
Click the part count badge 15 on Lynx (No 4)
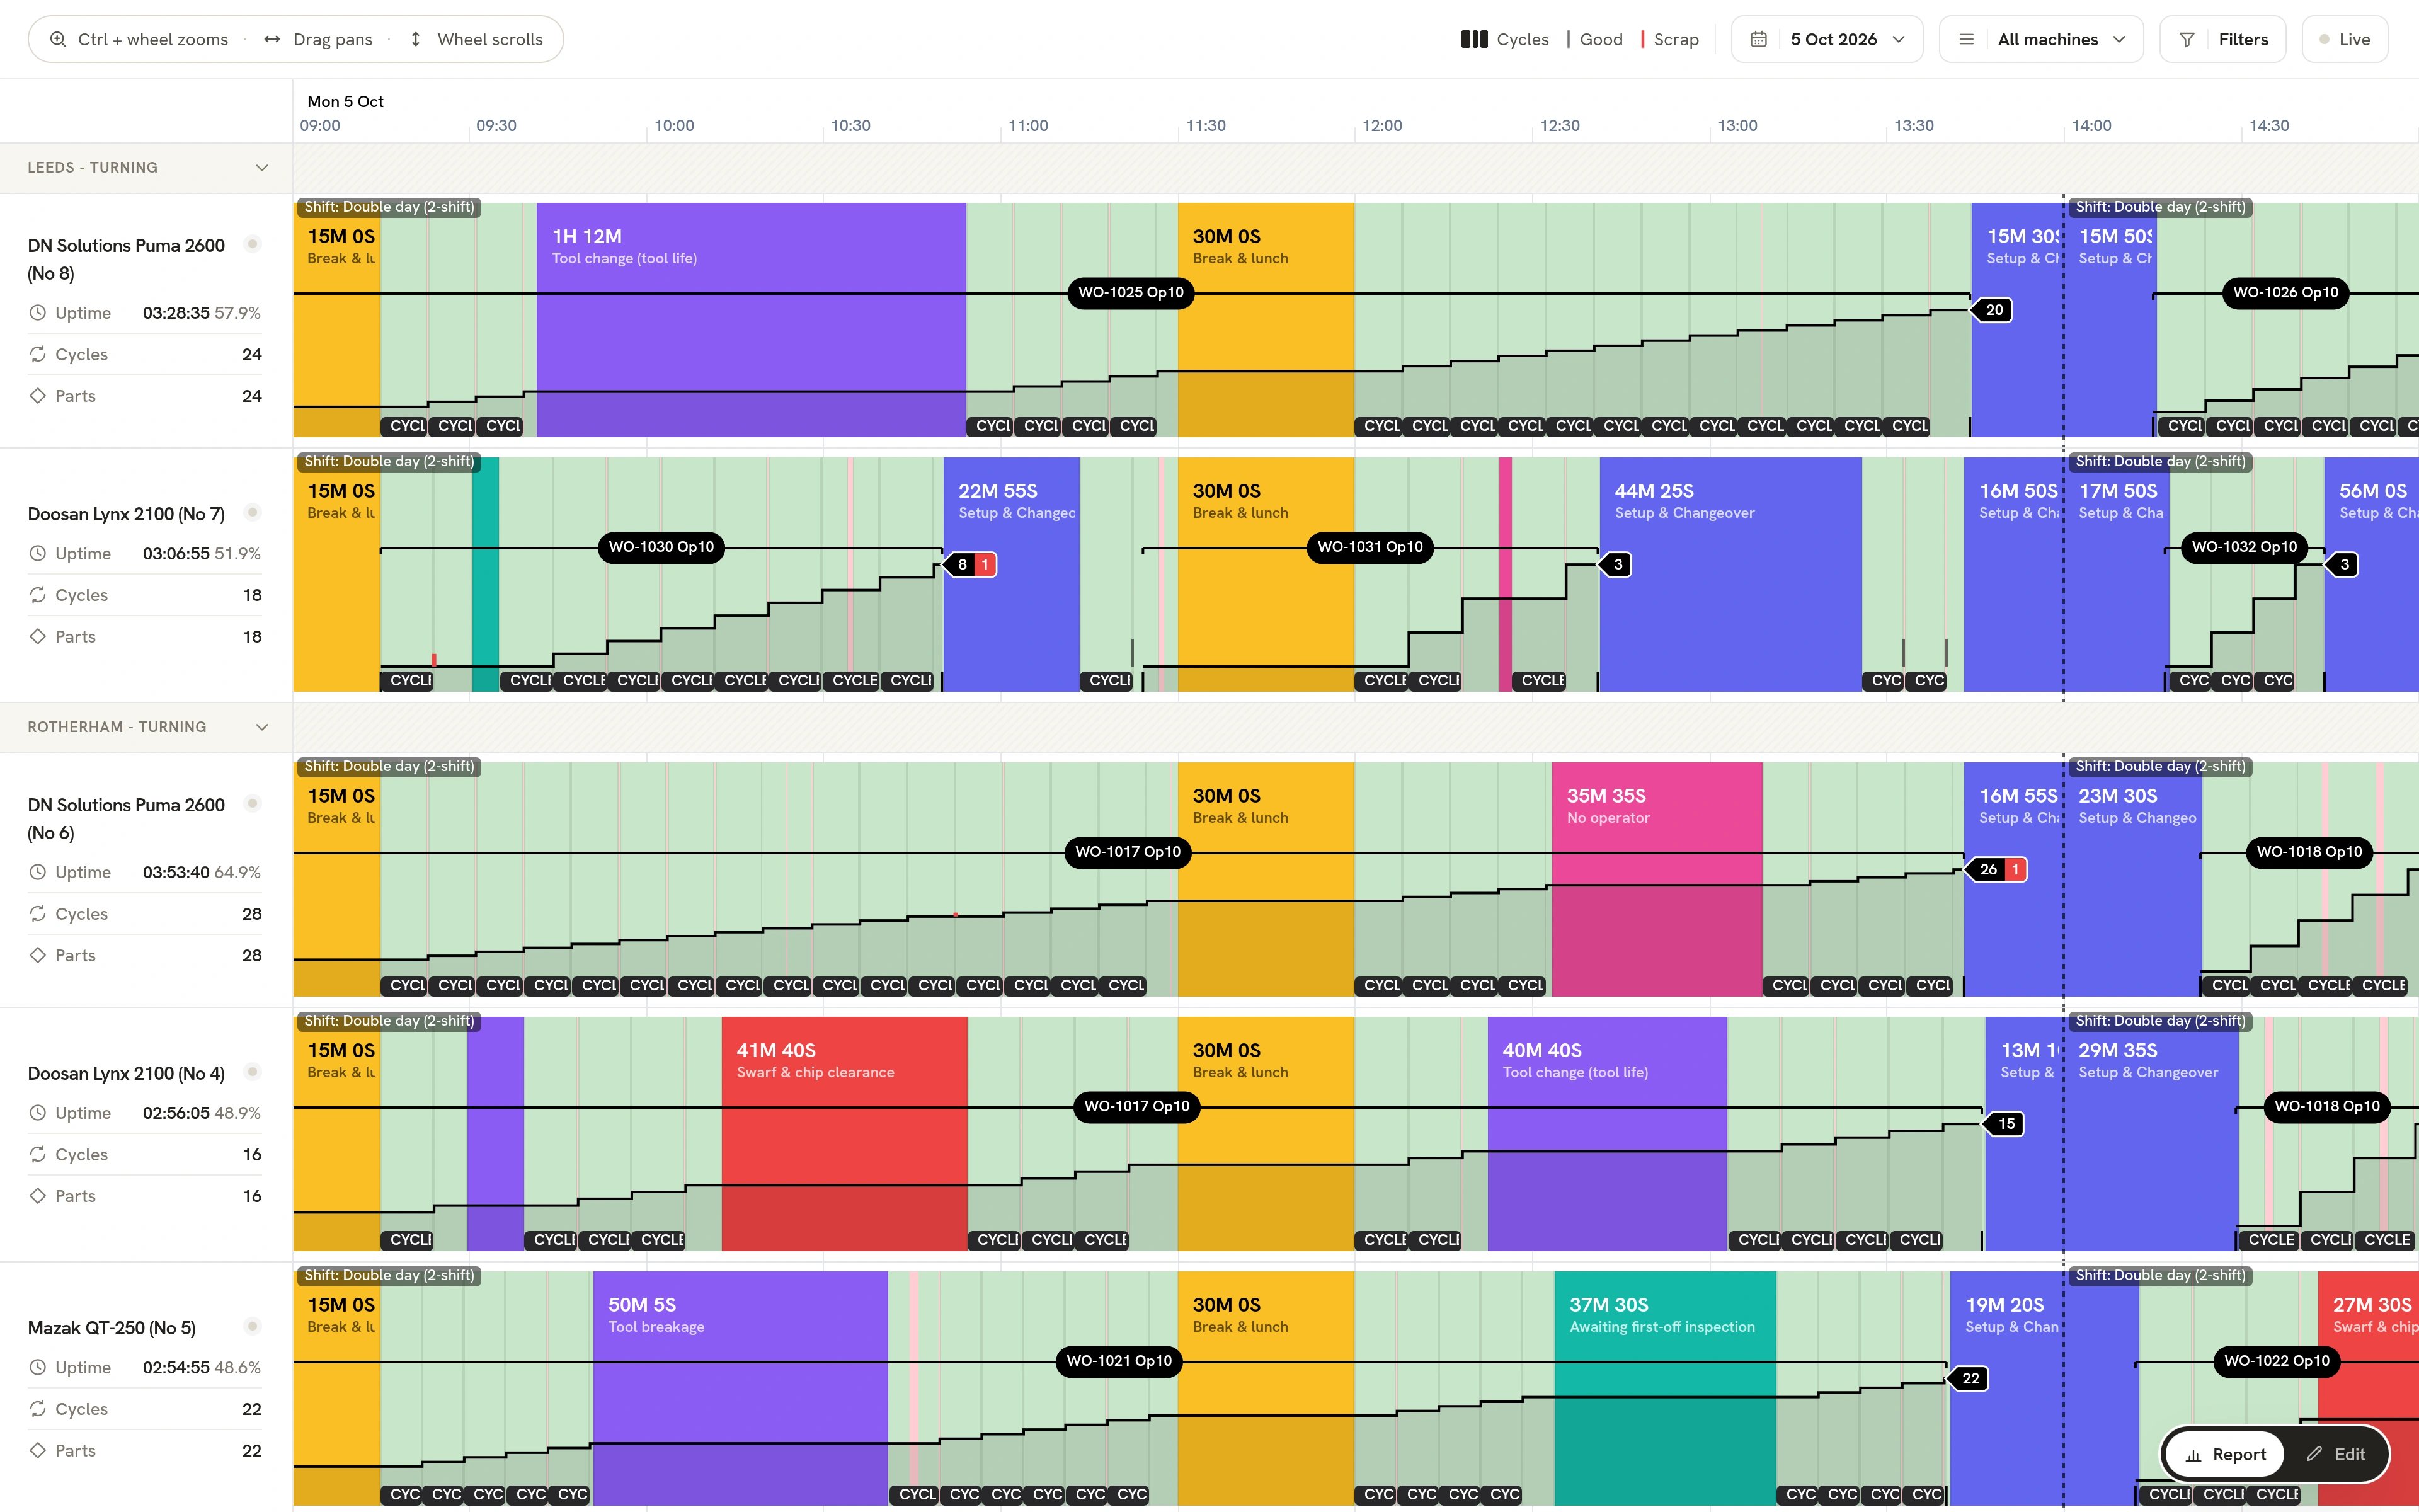point(2005,1124)
